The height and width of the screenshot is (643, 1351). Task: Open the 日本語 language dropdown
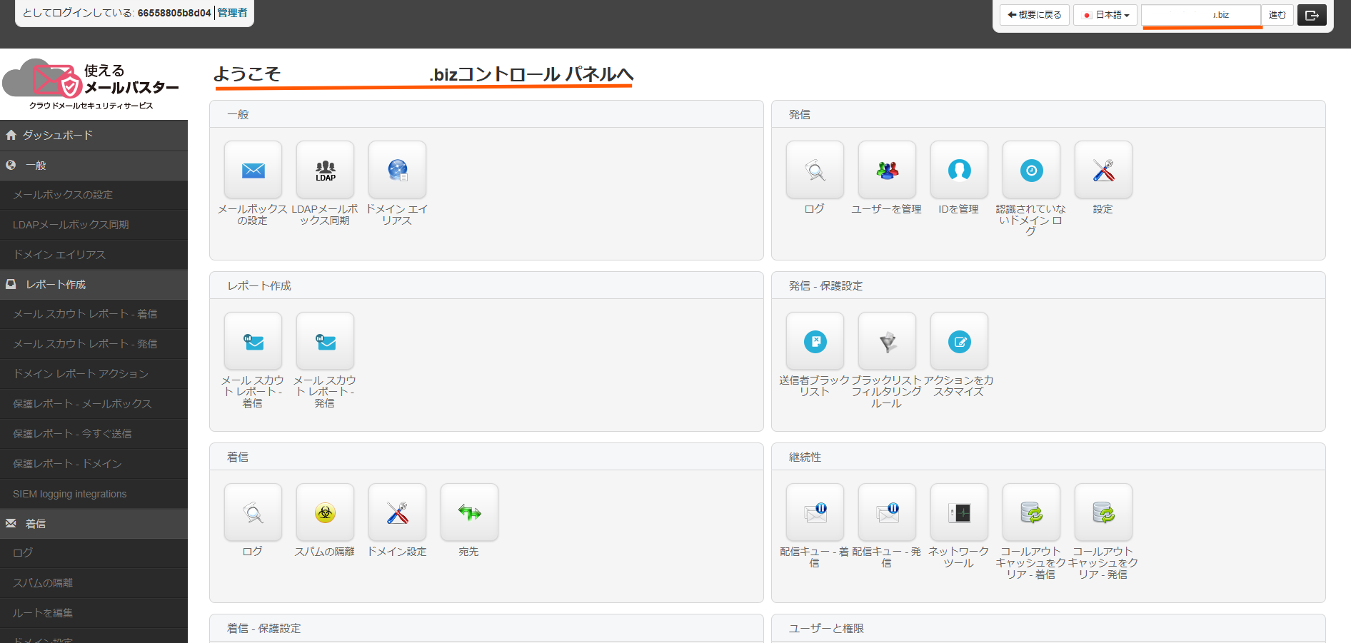(1105, 15)
